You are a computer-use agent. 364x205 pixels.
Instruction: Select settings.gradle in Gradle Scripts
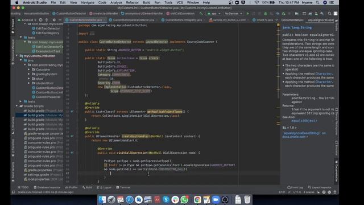[38, 175]
